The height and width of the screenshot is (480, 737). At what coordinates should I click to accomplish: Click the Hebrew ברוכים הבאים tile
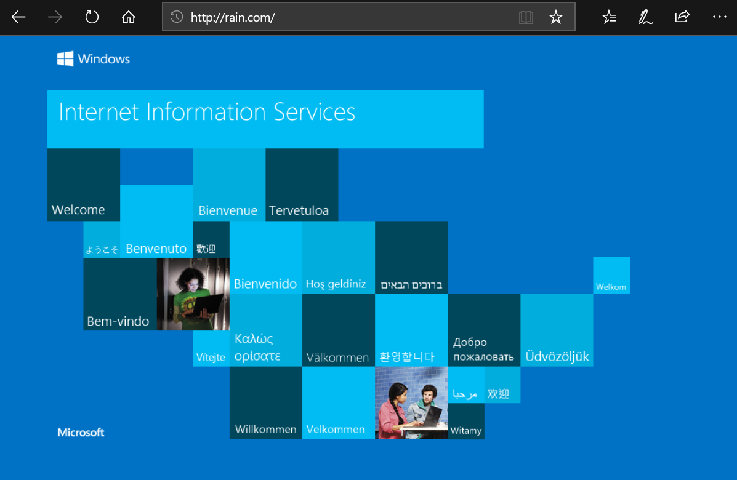point(411,257)
